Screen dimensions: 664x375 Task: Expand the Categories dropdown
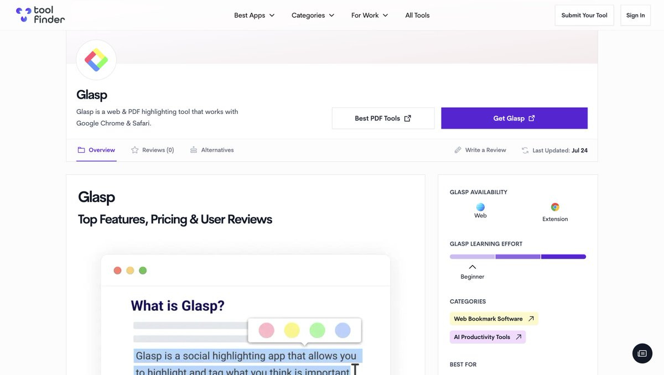point(313,15)
